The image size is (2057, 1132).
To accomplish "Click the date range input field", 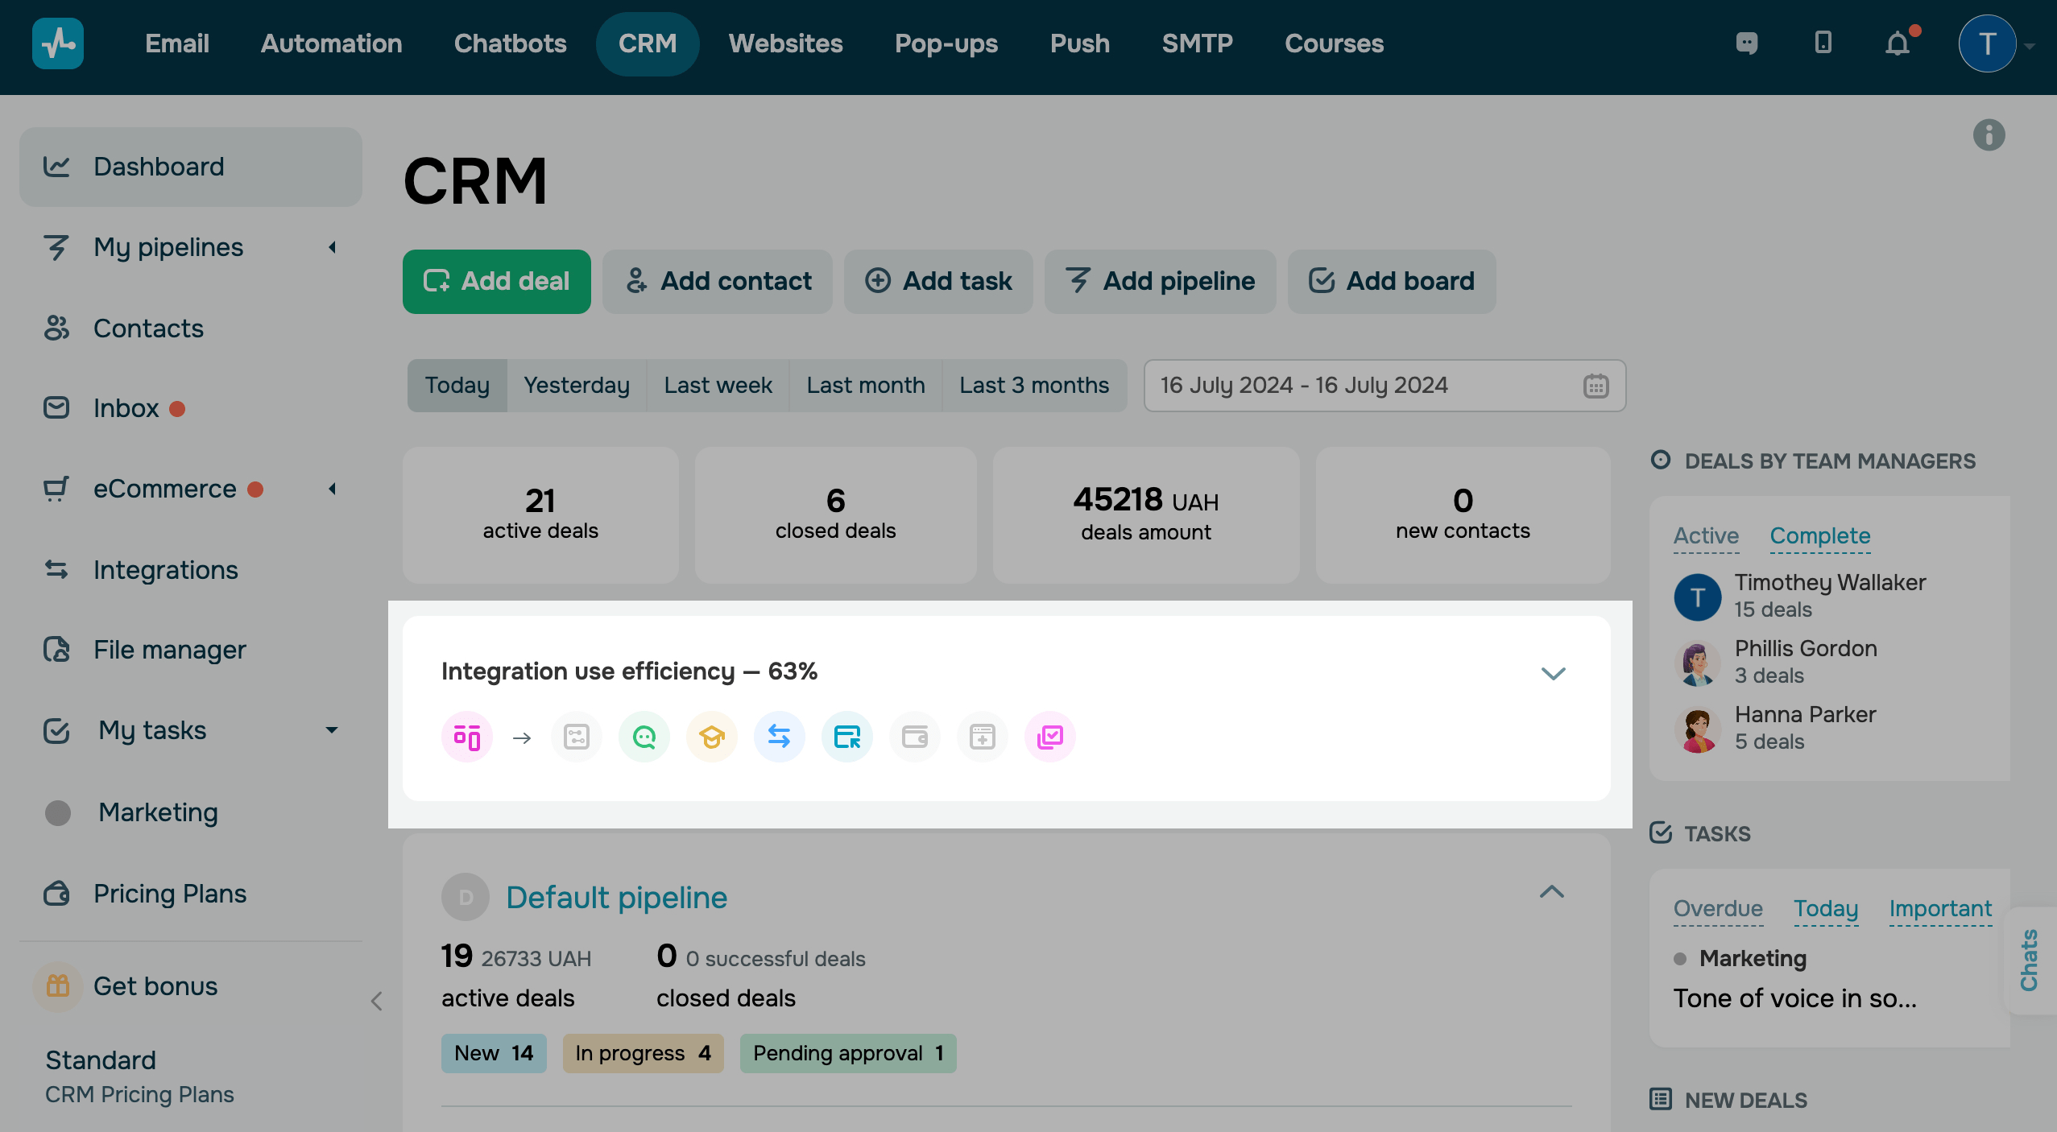I will point(1361,386).
